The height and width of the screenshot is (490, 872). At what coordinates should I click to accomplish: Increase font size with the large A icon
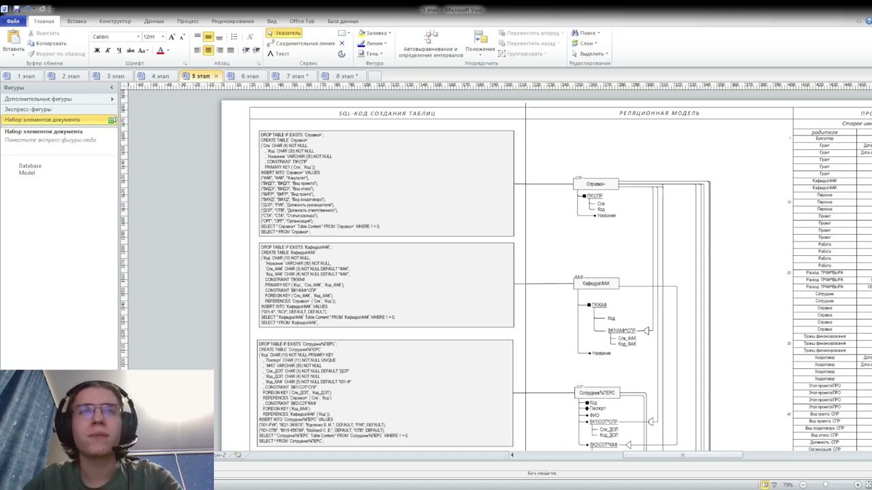pos(172,37)
